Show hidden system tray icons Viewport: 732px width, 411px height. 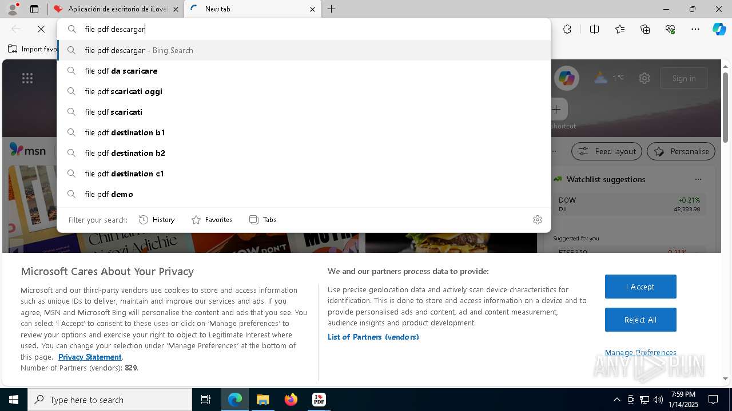[x=616, y=400]
